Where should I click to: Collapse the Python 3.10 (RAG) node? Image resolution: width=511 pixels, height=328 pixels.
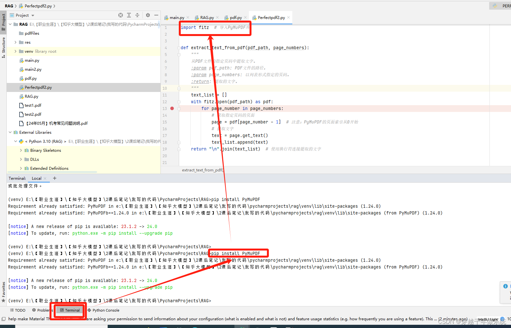(15, 141)
